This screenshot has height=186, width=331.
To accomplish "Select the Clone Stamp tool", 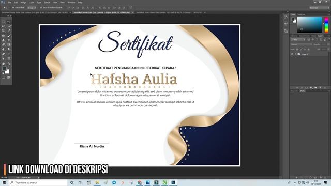I will (4, 40).
